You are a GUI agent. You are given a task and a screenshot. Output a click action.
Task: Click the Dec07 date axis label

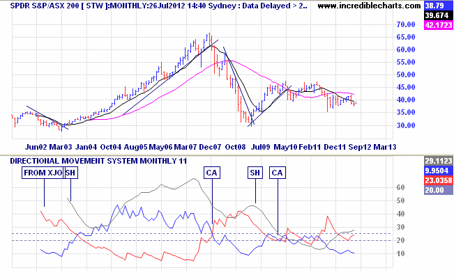(x=210, y=147)
